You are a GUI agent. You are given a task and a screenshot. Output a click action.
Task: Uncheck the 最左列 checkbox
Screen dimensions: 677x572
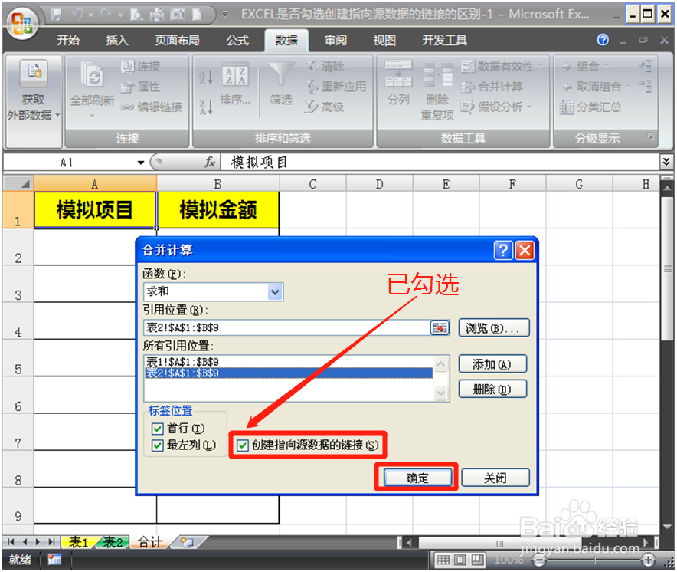click(157, 445)
